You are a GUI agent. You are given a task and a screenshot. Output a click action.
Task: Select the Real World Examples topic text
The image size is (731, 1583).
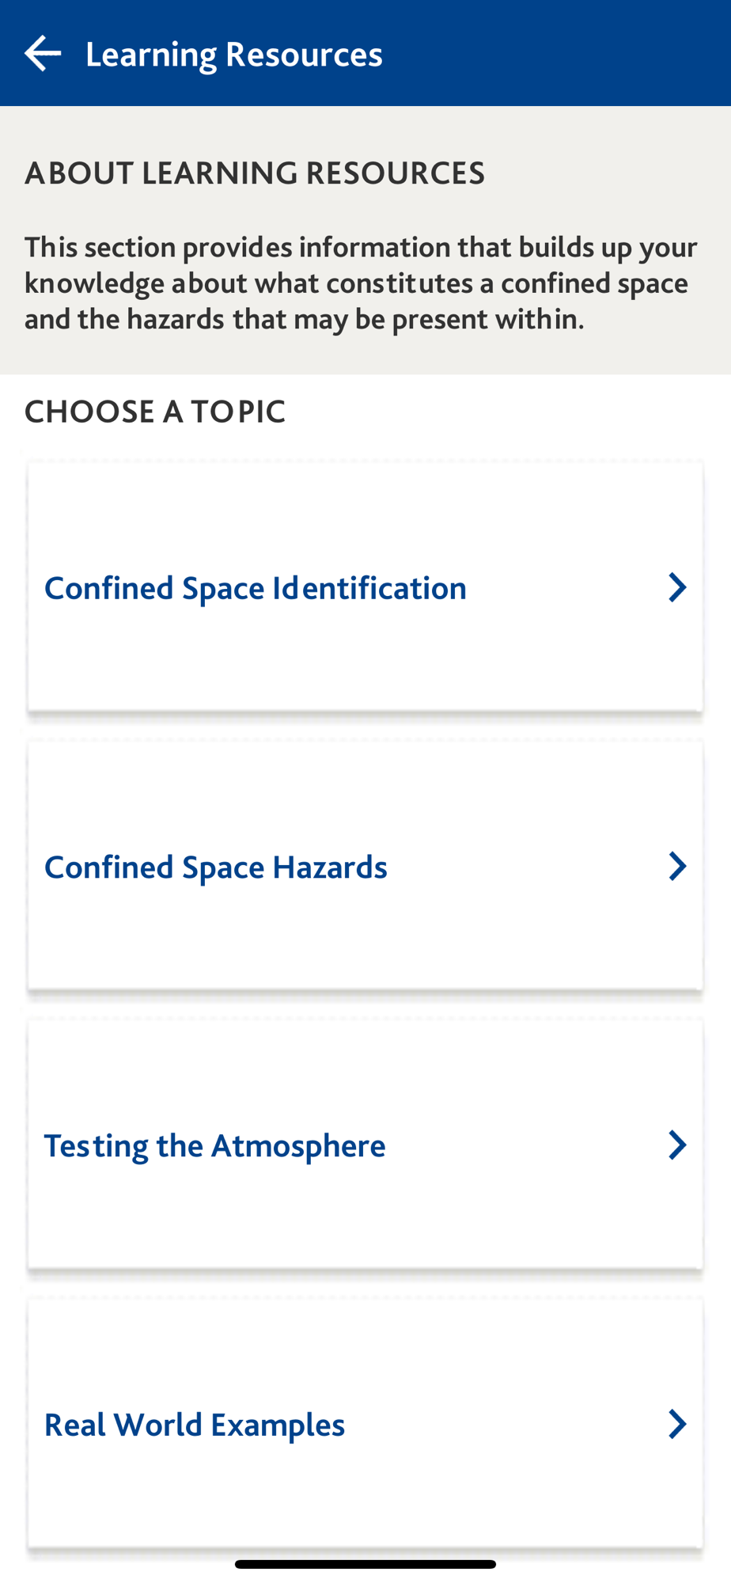point(195,1425)
